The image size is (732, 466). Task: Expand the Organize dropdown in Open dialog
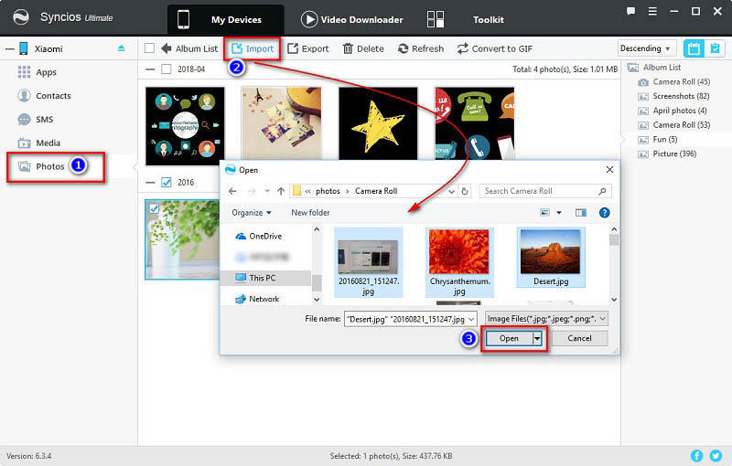(x=252, y=213)
